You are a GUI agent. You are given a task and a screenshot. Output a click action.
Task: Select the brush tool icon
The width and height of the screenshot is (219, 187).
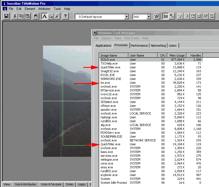tap(57, 16)
